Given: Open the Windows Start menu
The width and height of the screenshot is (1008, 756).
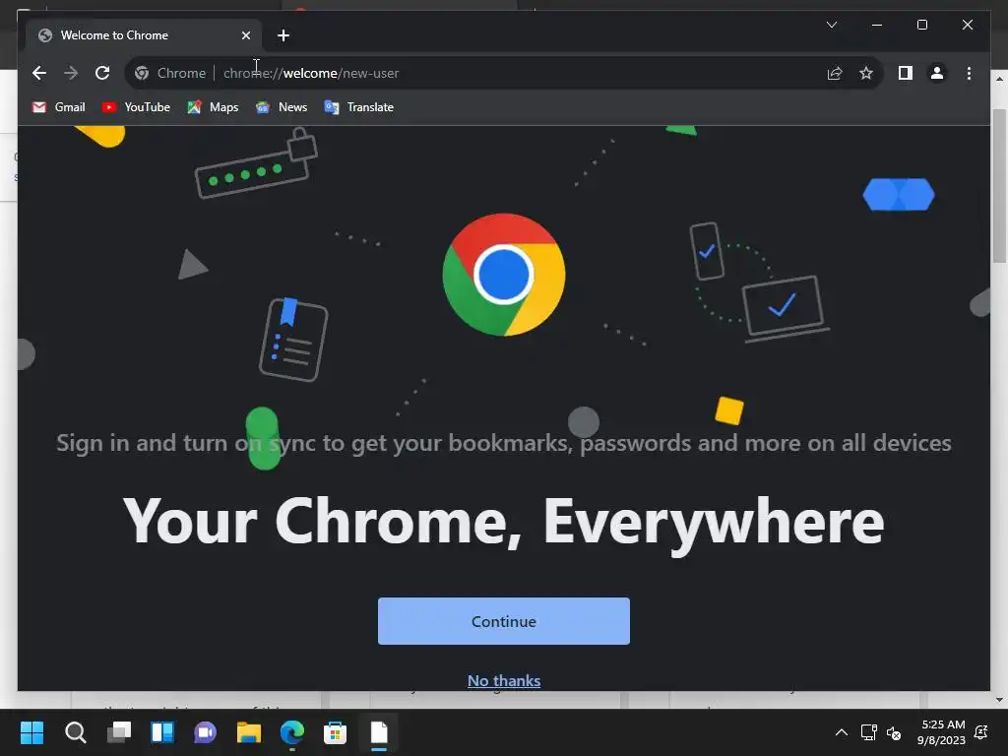Looking at the screenshot, I should (x=31, y=732).
